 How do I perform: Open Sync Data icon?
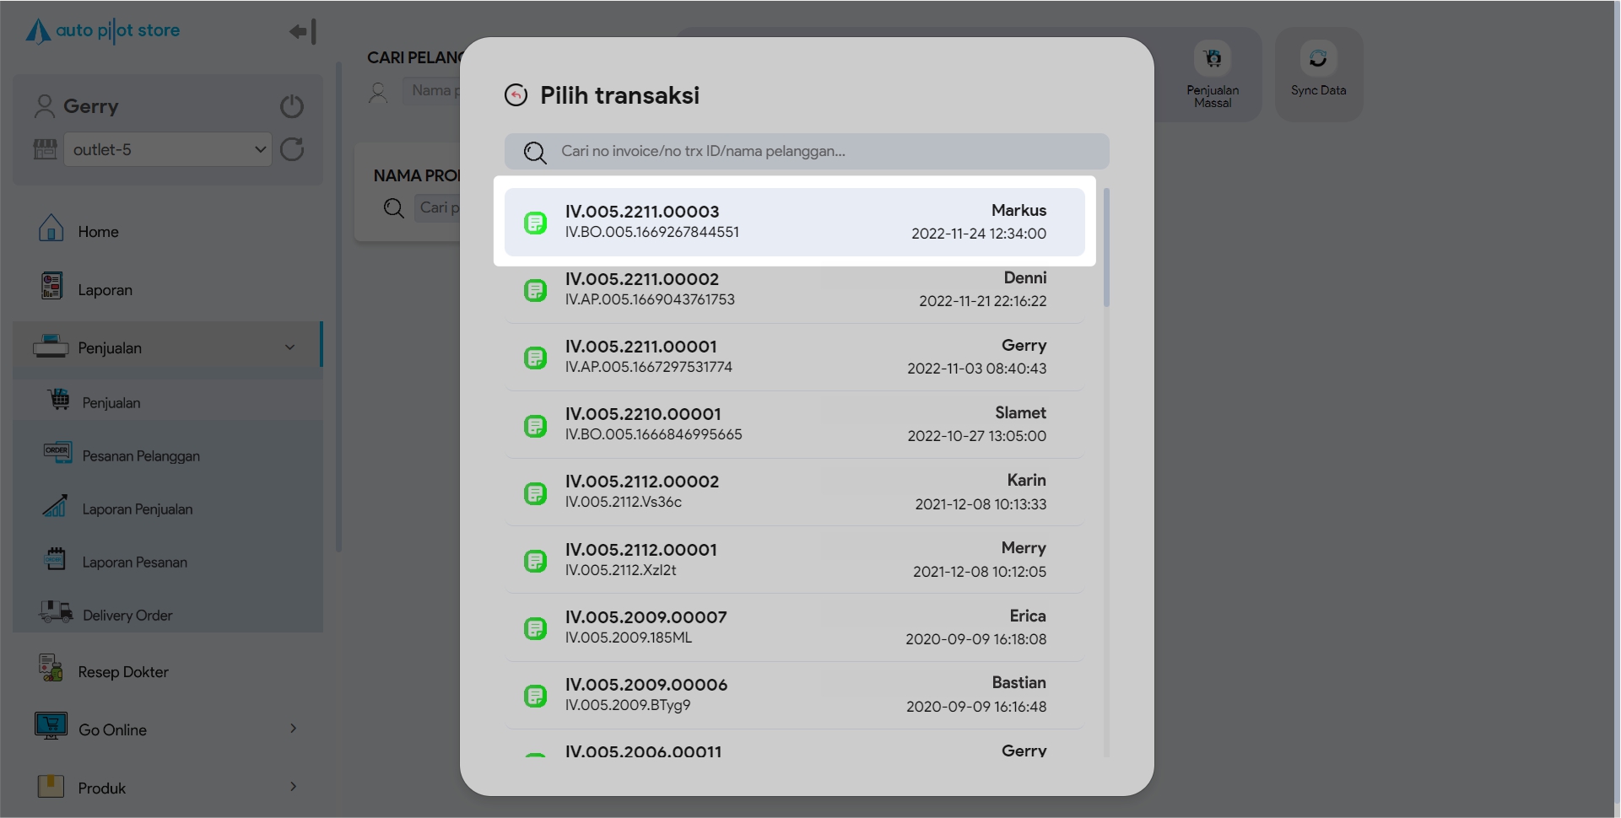coord(1317,59)
